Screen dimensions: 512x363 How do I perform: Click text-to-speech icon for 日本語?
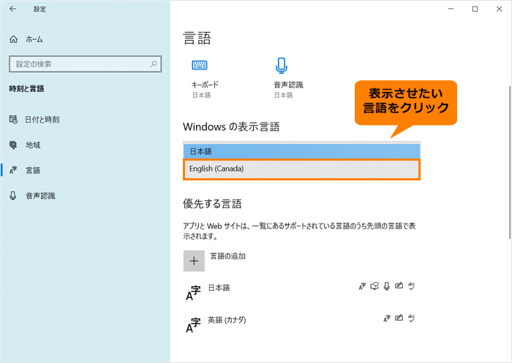[374, 286]
